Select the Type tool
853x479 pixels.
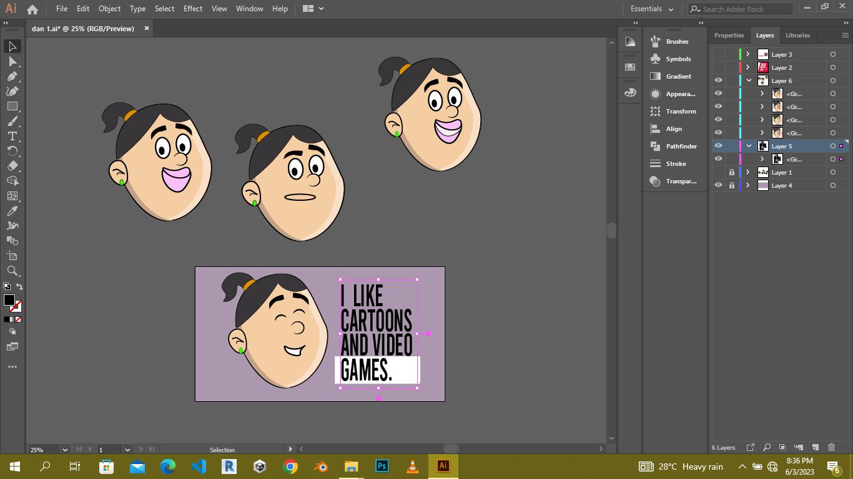12,136
